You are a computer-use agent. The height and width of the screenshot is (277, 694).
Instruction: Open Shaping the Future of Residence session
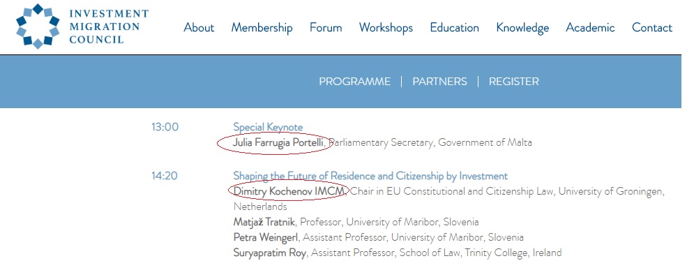pos(370,176)
